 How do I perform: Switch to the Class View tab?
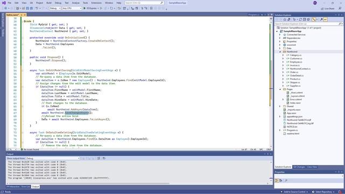312,167
